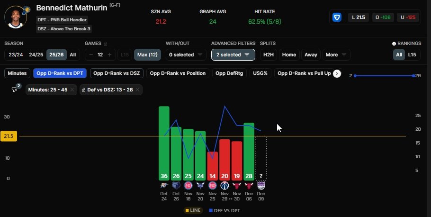
Task: Click the FanDuel sportsbook logo icon
Action: 337,18
